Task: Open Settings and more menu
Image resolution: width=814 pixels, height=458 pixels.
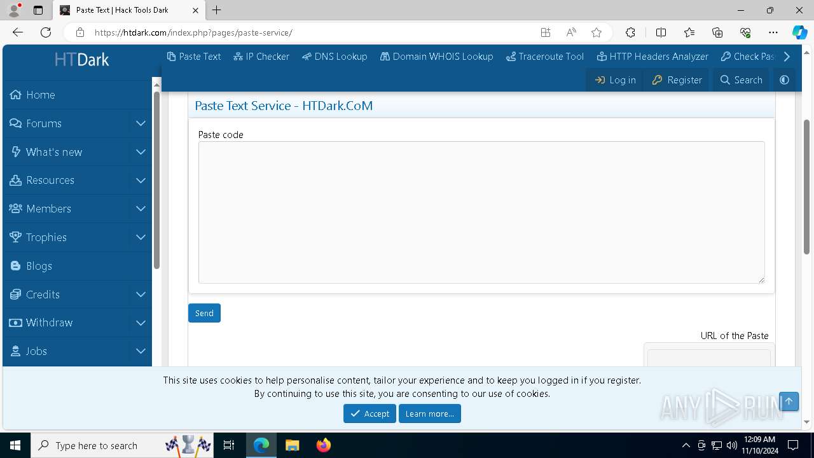Action: (x=773, y=32)
